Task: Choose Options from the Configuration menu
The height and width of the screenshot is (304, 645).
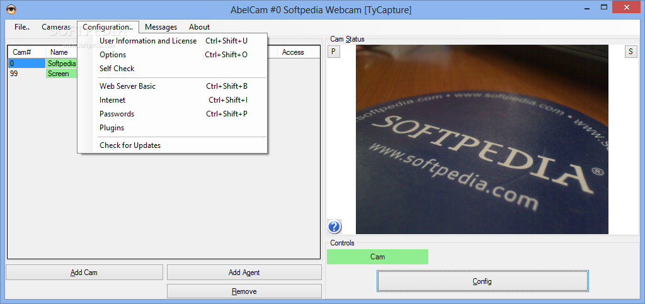Action: pos(173,55)
